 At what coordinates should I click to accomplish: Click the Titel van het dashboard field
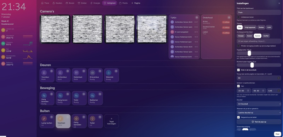(x=259, y=12)
